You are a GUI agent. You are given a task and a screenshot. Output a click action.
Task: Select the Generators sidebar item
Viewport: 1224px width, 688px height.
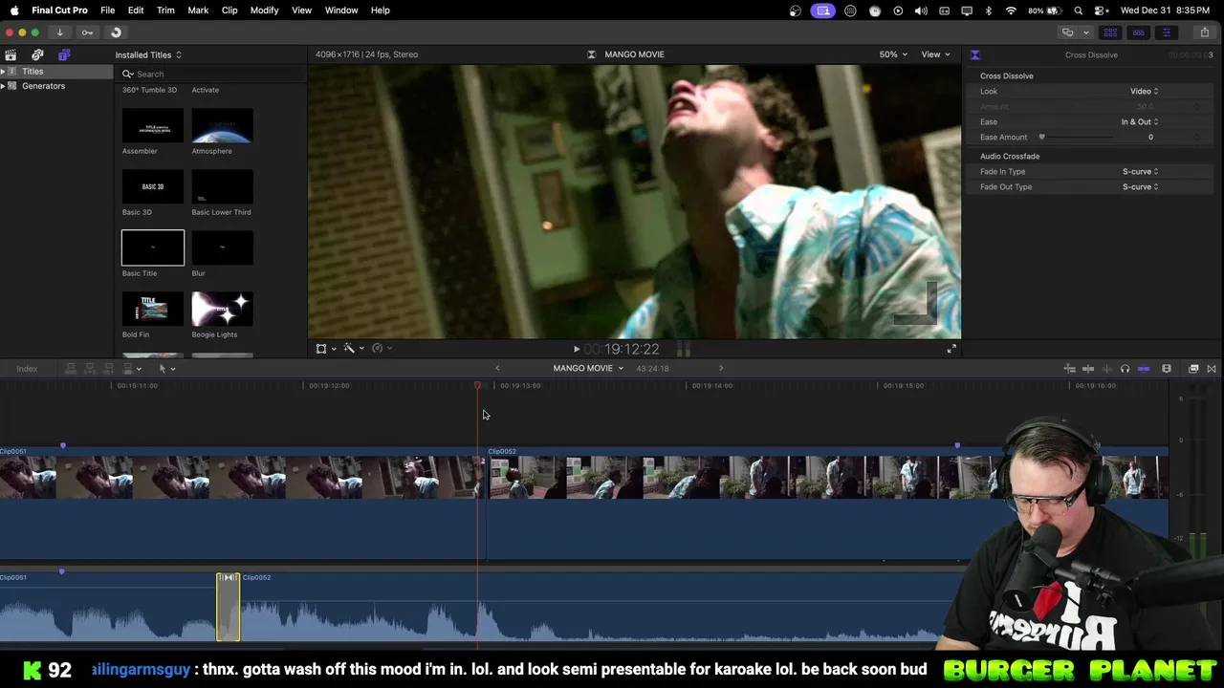(44, 86)
